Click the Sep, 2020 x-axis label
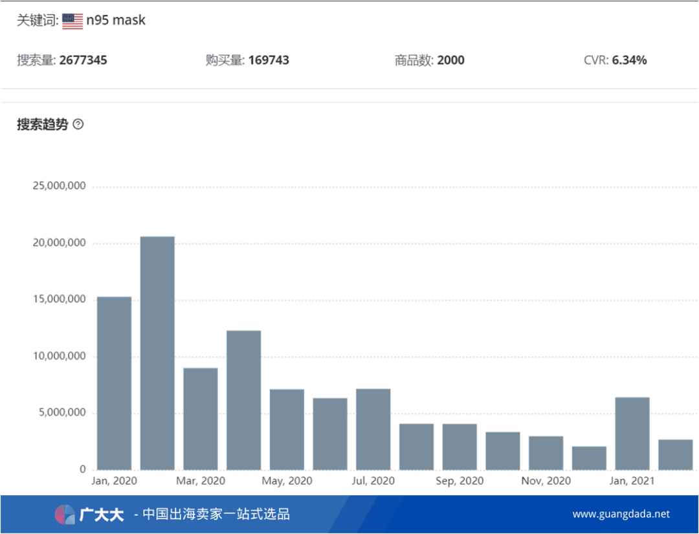This screenshot has height=534, width=699. pos(460,482)
